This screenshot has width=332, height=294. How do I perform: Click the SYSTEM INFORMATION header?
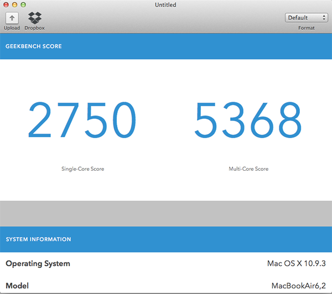pos(38,239)
